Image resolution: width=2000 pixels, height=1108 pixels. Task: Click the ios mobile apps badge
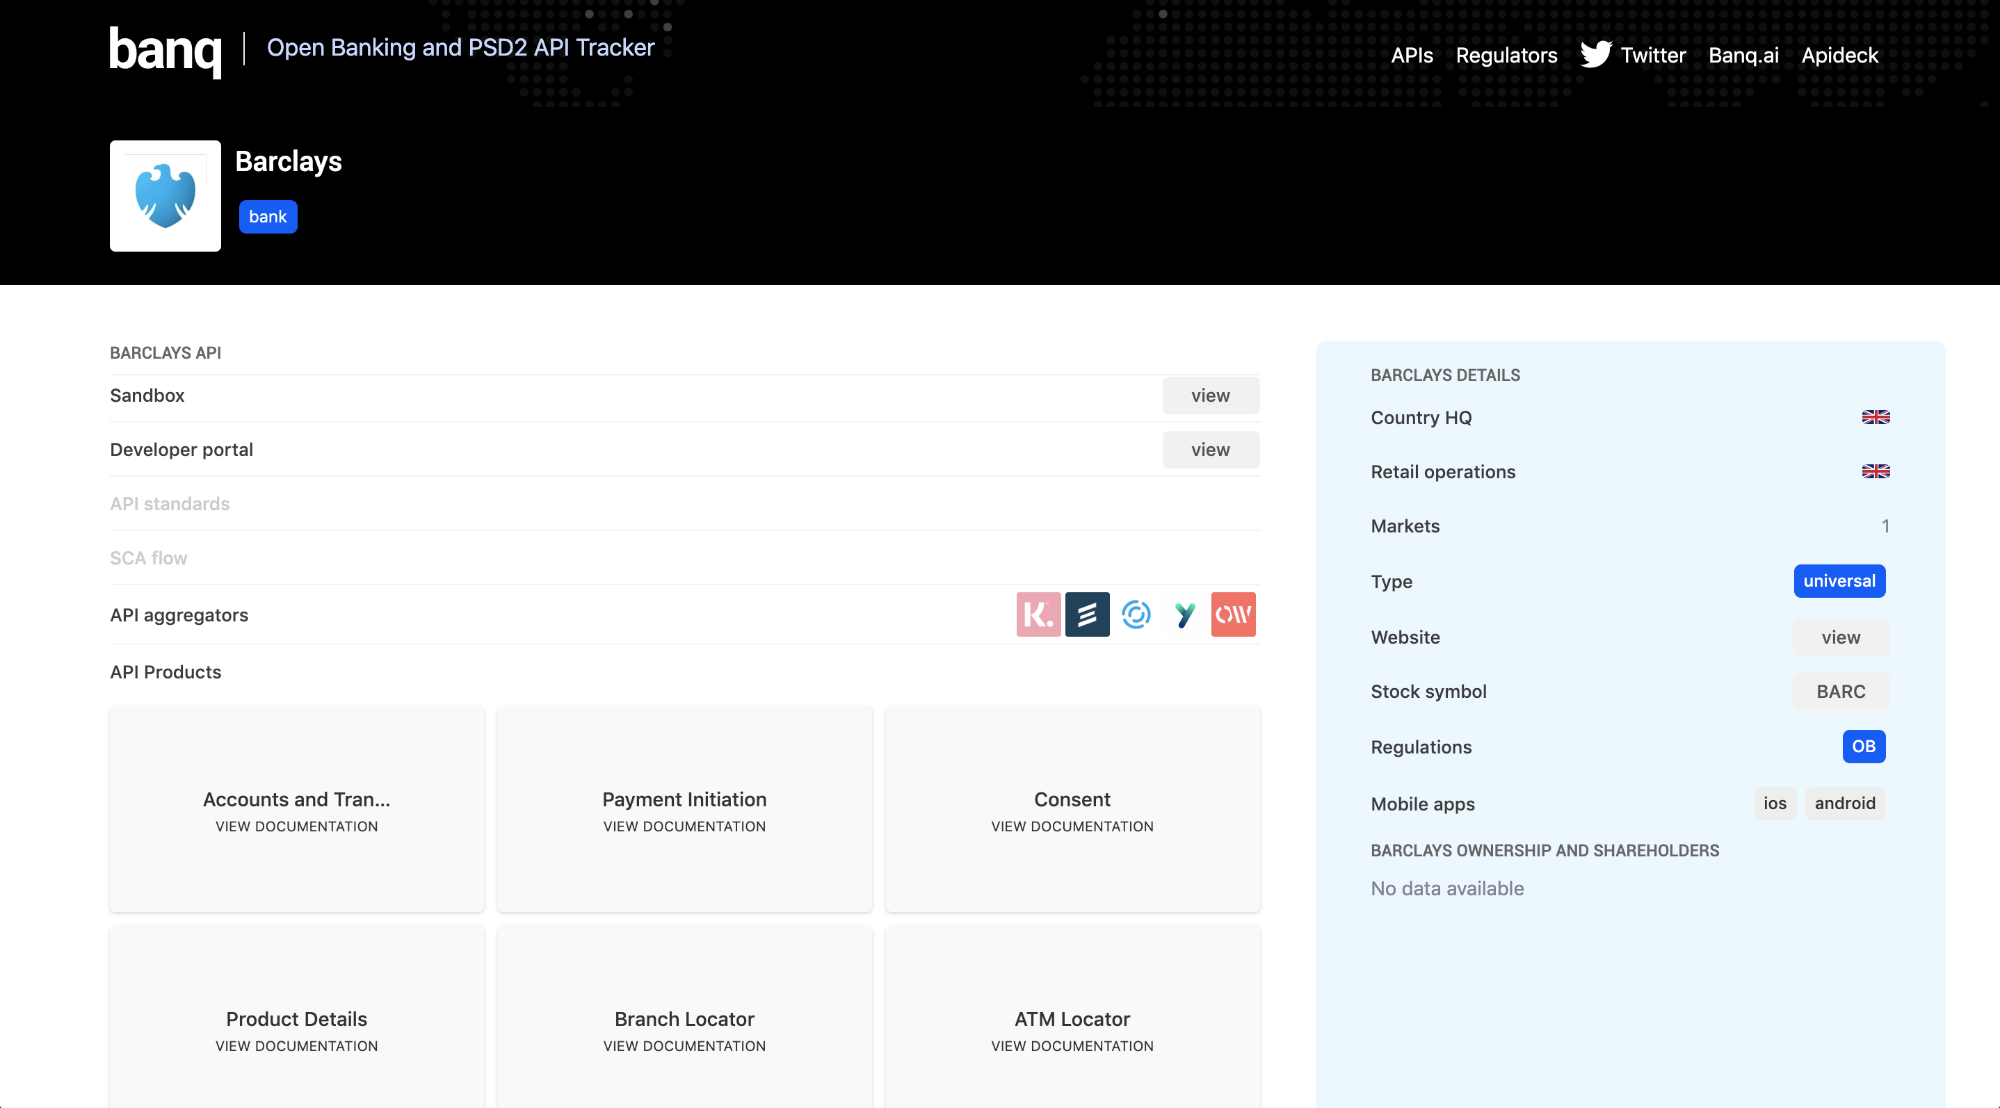point(1775,803)
